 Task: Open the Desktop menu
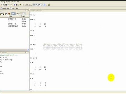click(8, 2)
